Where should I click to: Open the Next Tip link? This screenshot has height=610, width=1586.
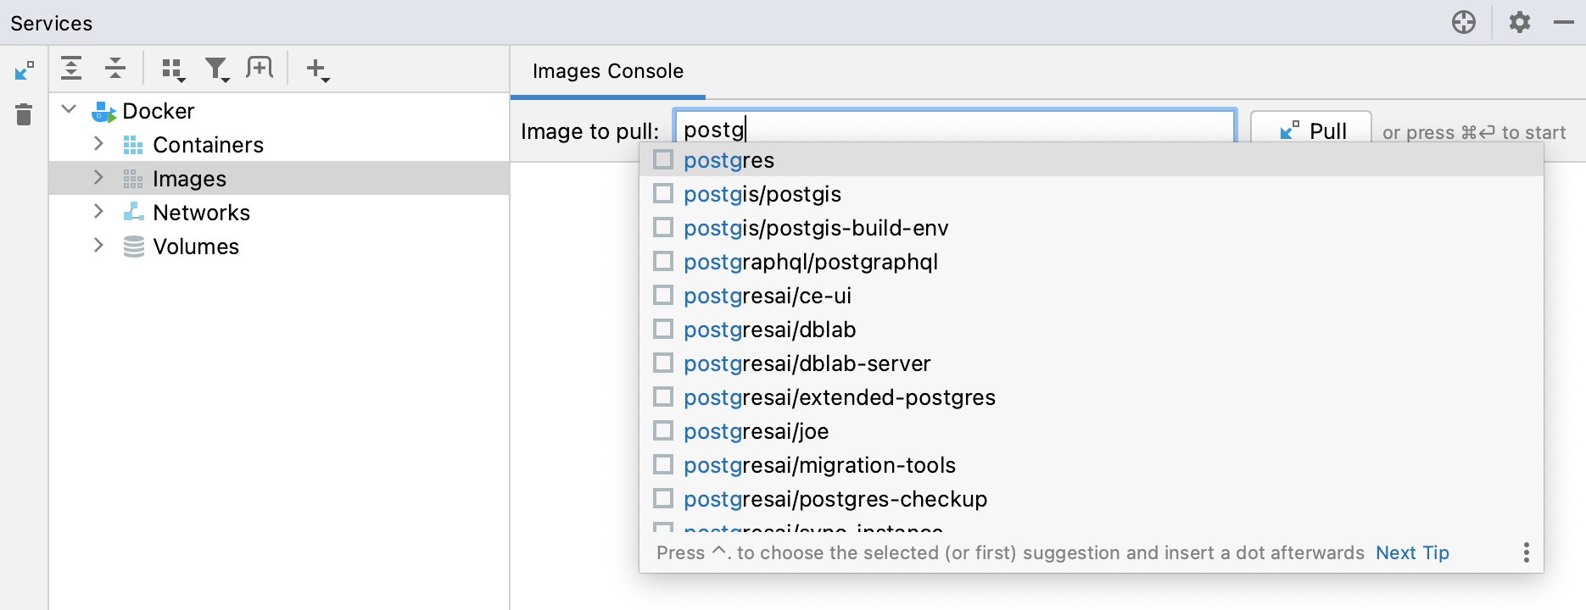click(1411, 552)
